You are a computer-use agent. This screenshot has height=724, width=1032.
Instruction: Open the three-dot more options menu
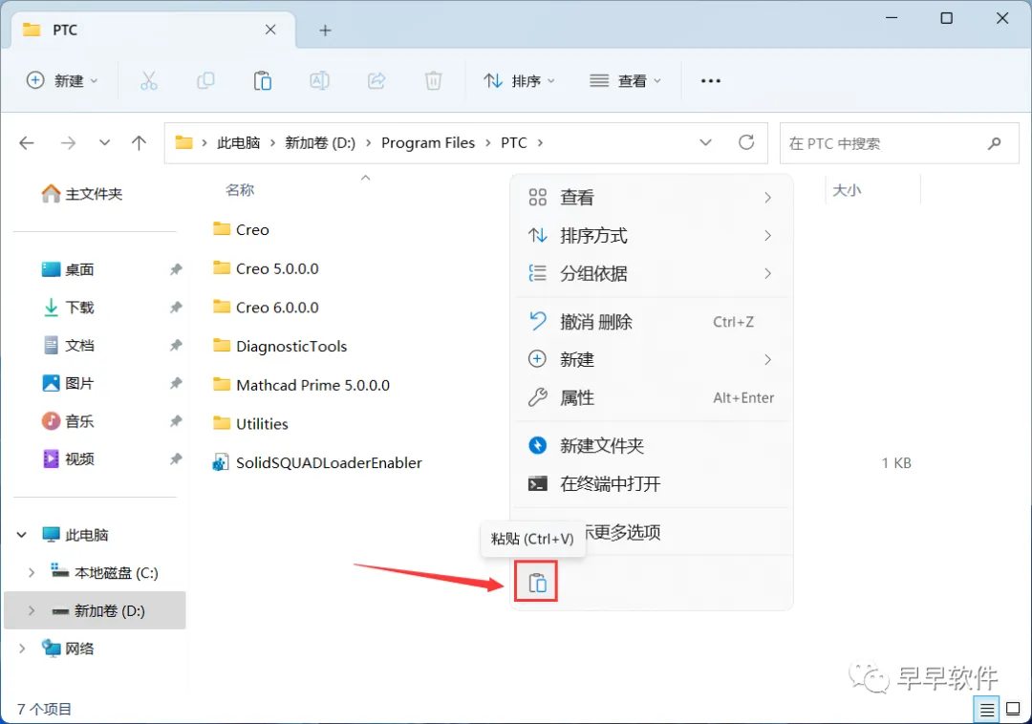pos(711,81)
